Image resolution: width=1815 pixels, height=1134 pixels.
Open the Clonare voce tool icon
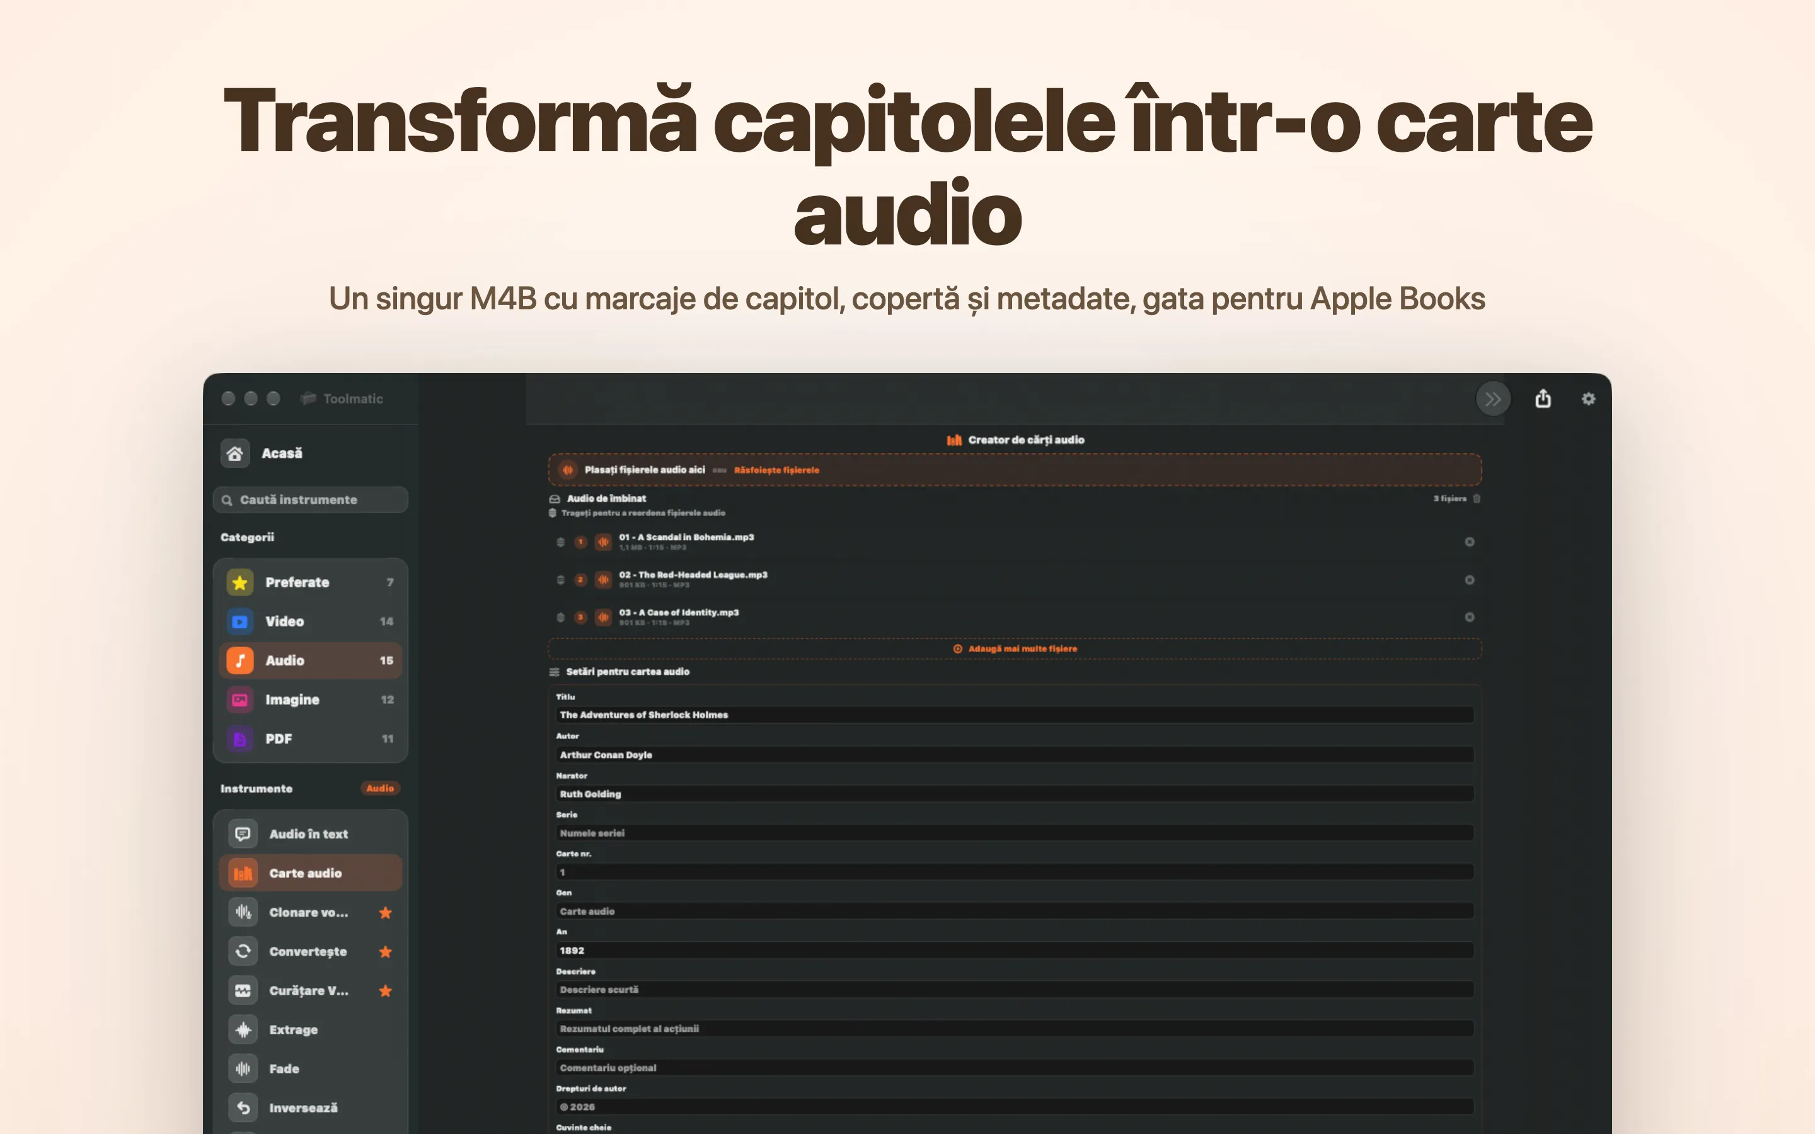pyautogui.click(x=243, y=912)
